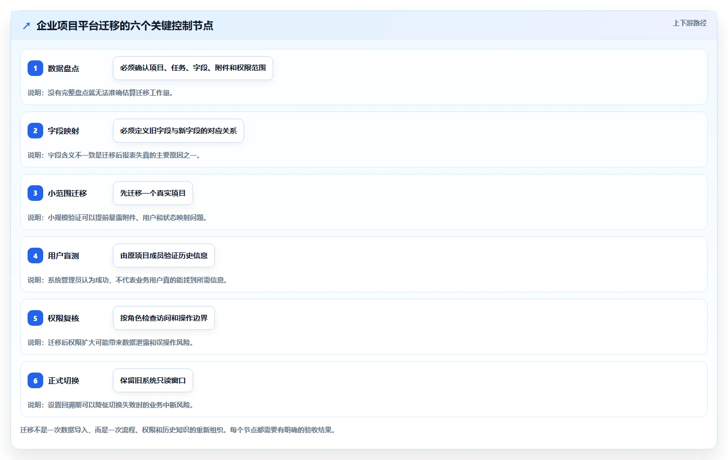The height and width of the screenshot is (460, 728).
Task: Click the 必须确认项目、任务、字段、附件和权限范围 chip
Action: pyautogui.click(x=193, y=68)
